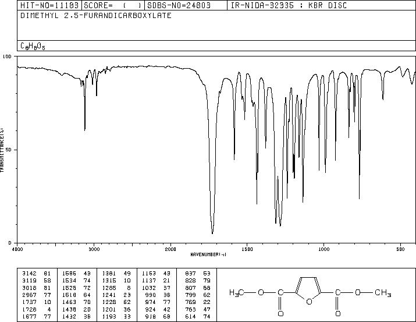
Task: Select the IR-NIDA-32335 : KBR DISC text
Action: tap(289, 5)
